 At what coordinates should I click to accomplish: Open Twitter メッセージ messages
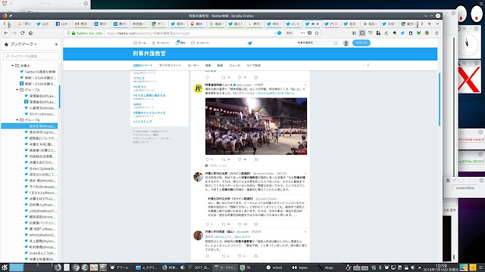pos(200,43)
